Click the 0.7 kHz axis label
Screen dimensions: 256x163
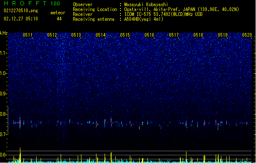(x=3, y=134)
